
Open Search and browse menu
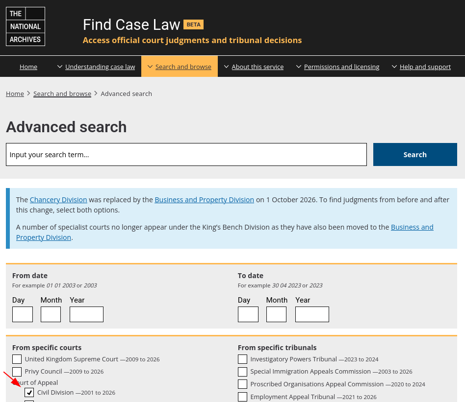[x=183, y=67]
